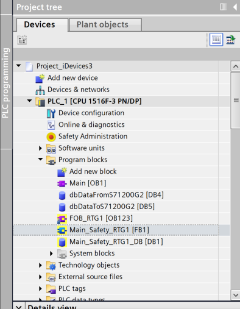Click the Software units folder icon
This screenshot has height=309, width=240.
[x=51, y=149]
